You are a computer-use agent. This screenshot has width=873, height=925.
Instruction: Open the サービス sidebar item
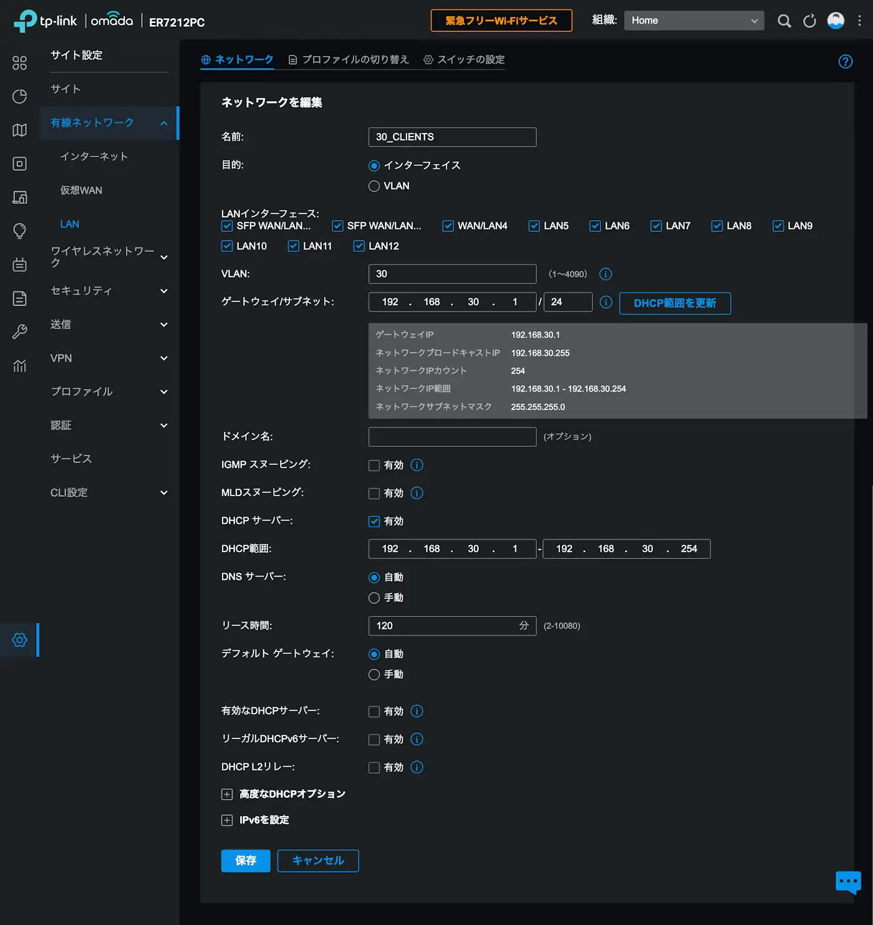tap(71, 459)
